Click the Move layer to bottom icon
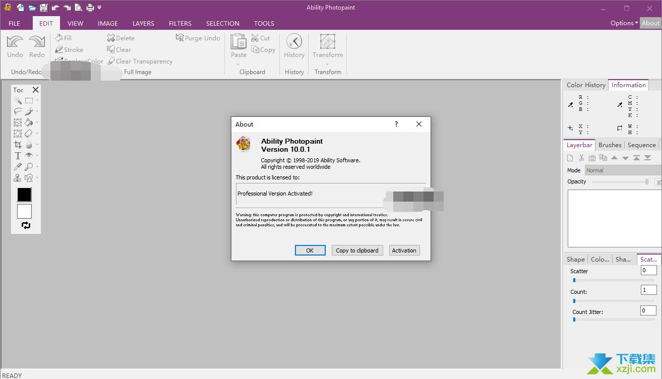This screenshot has height=379, width=662. point(648,158)
